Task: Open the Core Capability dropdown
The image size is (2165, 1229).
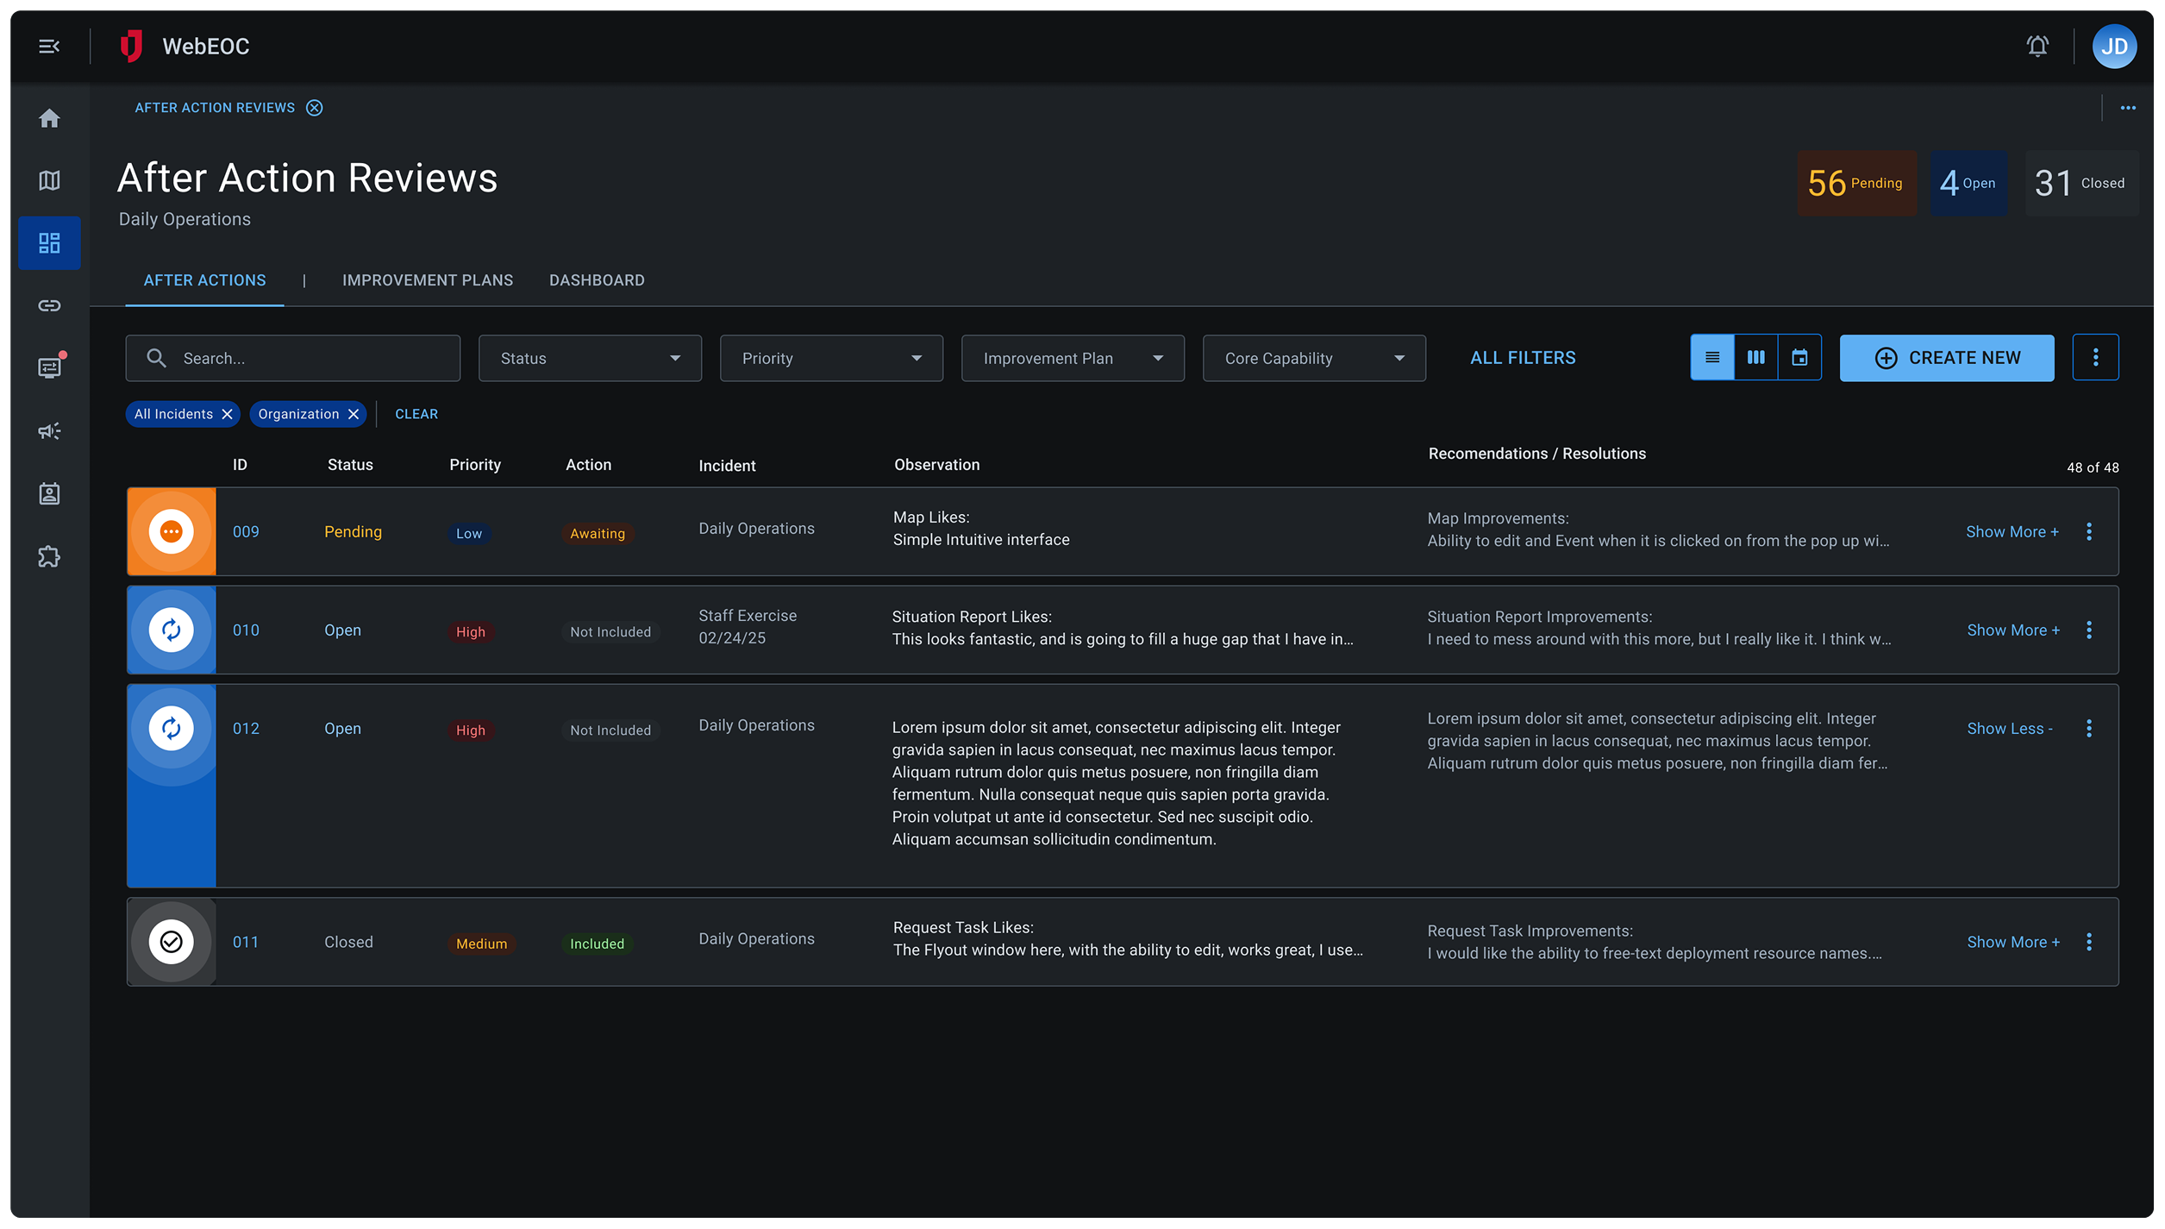Action: 1313,358
